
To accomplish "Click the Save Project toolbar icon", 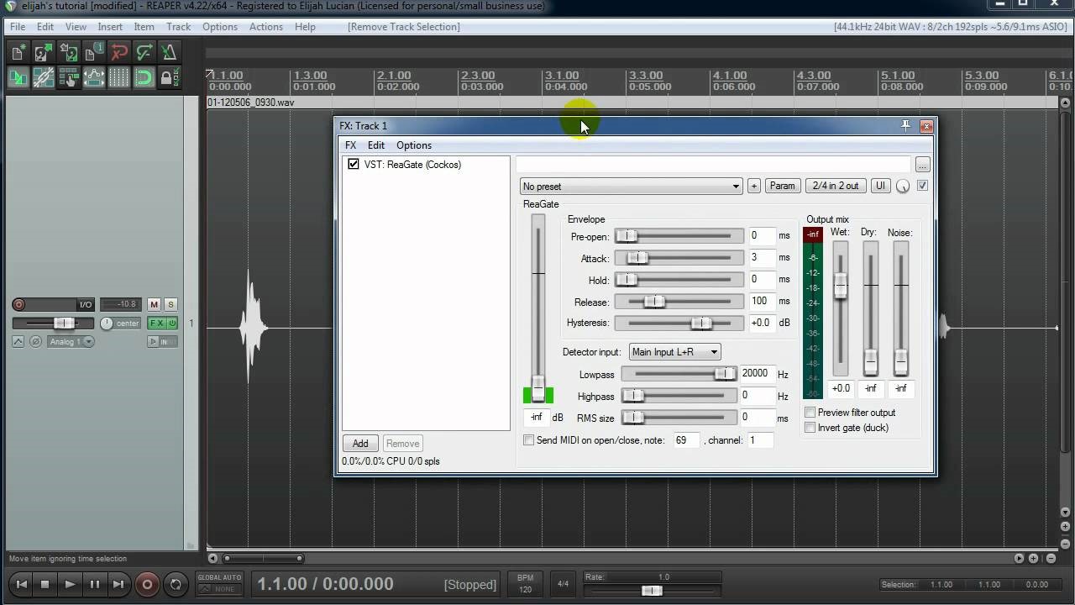I will pos(69,52).
